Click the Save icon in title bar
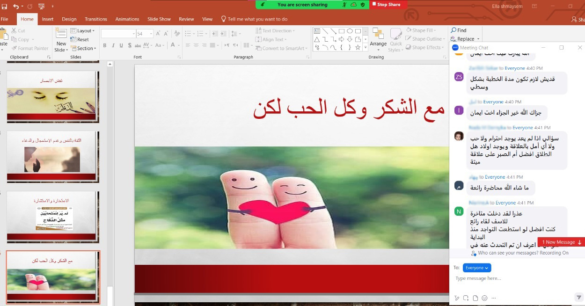Image resolution: width=585 pixels, height=306 pixels. tap(4, 6)
